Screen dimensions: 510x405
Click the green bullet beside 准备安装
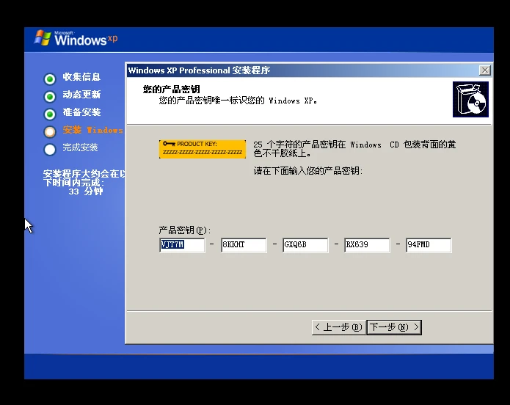[x=50, y=114]
